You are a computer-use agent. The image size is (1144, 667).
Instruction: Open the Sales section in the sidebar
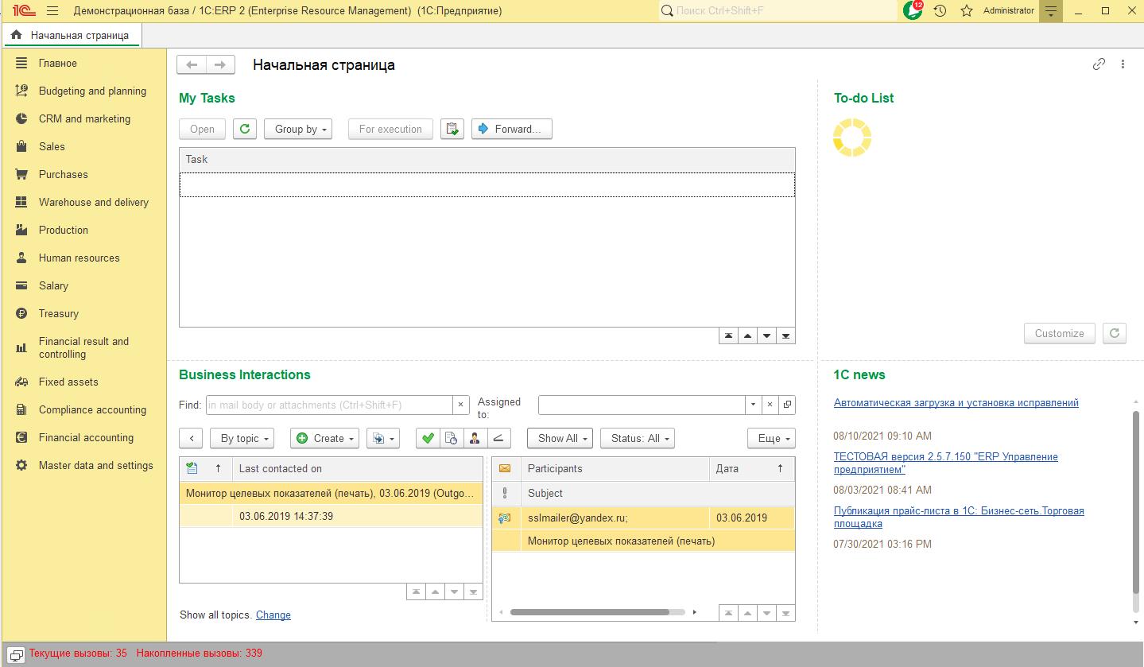[52, 146]
